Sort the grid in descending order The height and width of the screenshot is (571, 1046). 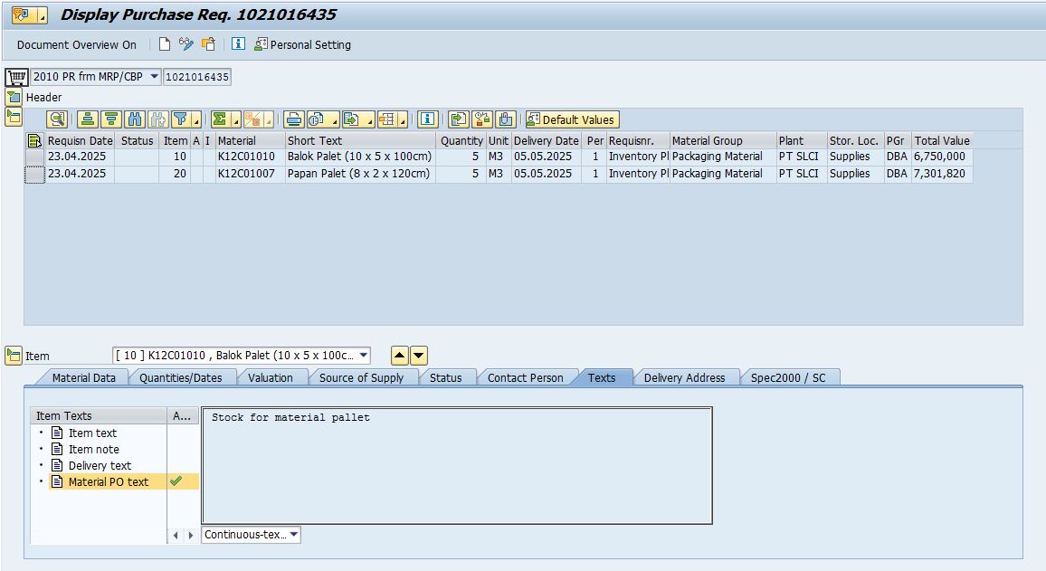111,119
